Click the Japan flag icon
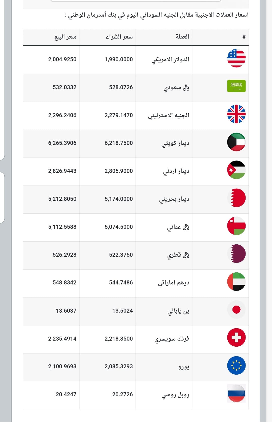The image size is (272, 422). coord(236,310)
